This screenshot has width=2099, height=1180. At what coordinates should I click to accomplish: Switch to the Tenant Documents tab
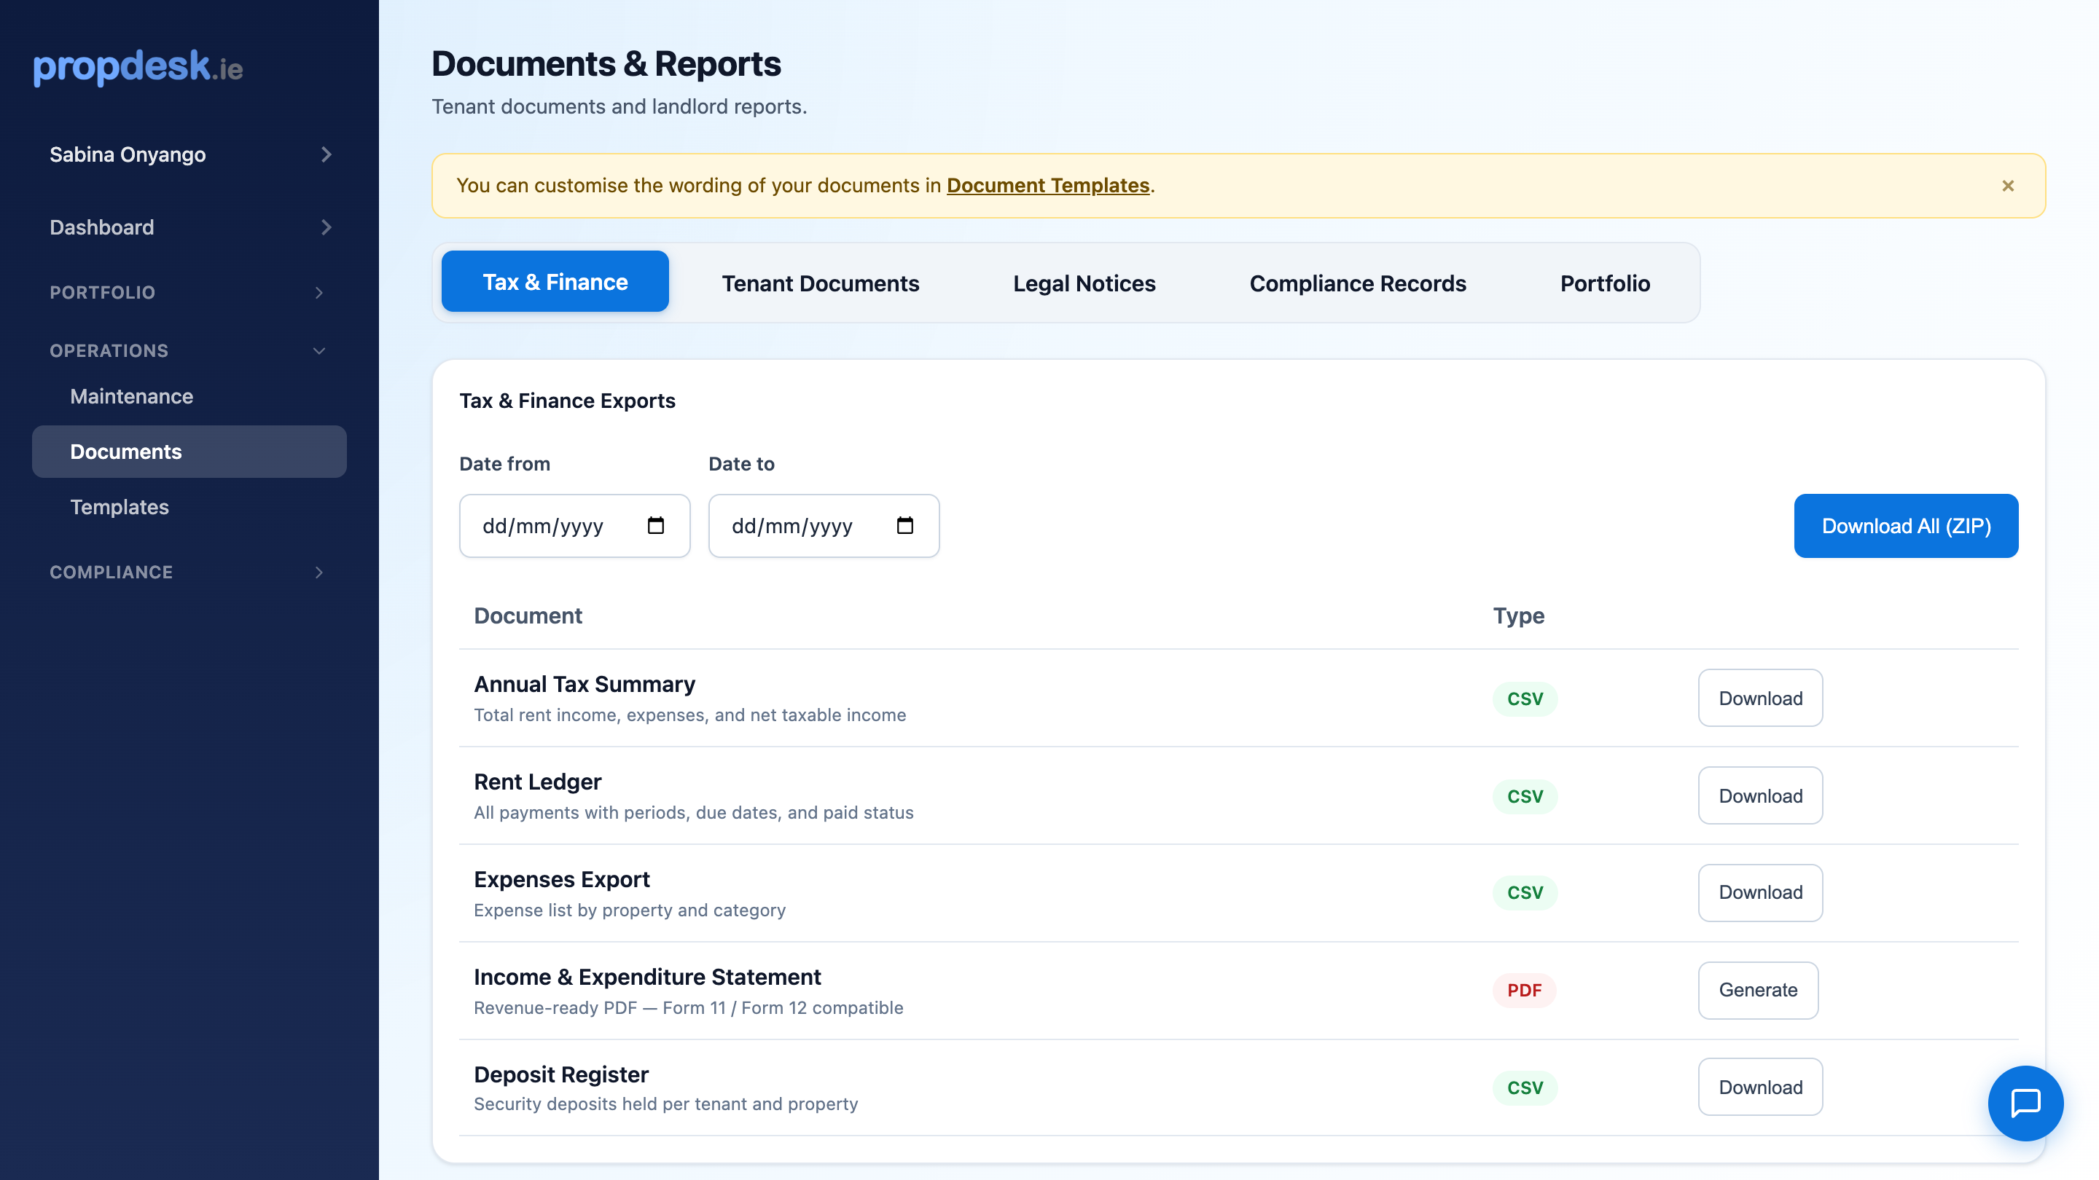pyautogui.click(x=820, y=283)
